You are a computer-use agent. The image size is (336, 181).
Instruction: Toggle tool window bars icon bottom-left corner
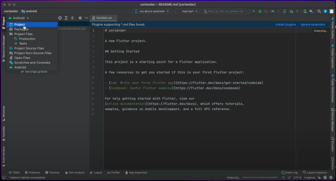pos(4,178)
